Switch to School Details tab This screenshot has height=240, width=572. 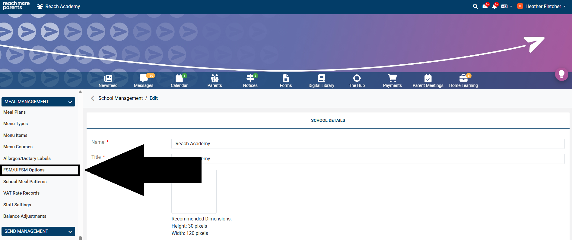coord(328,120)
